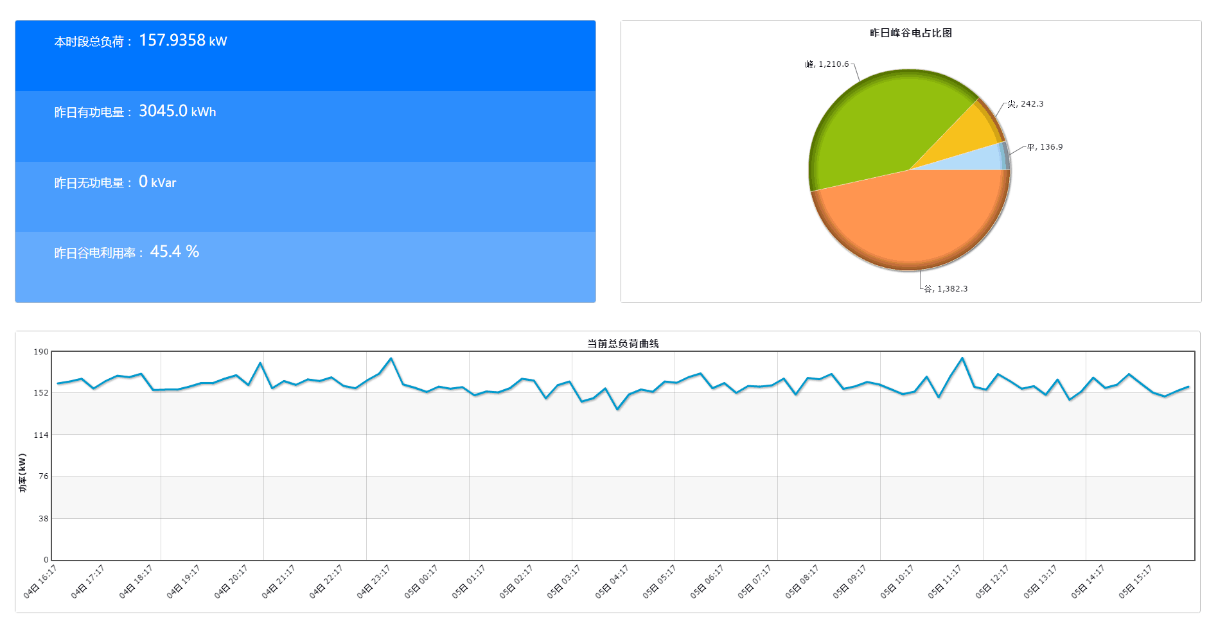Click the 152 y-axis tick value
The height and width of the screenshot is (619, 1218).
click(x=41, y=393)
